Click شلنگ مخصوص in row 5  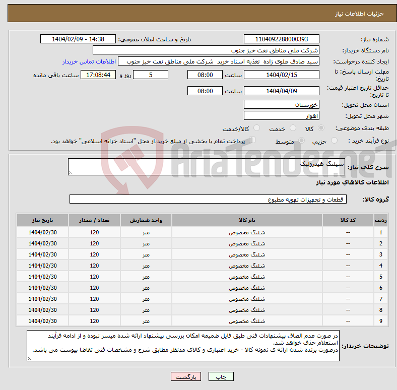247,277
